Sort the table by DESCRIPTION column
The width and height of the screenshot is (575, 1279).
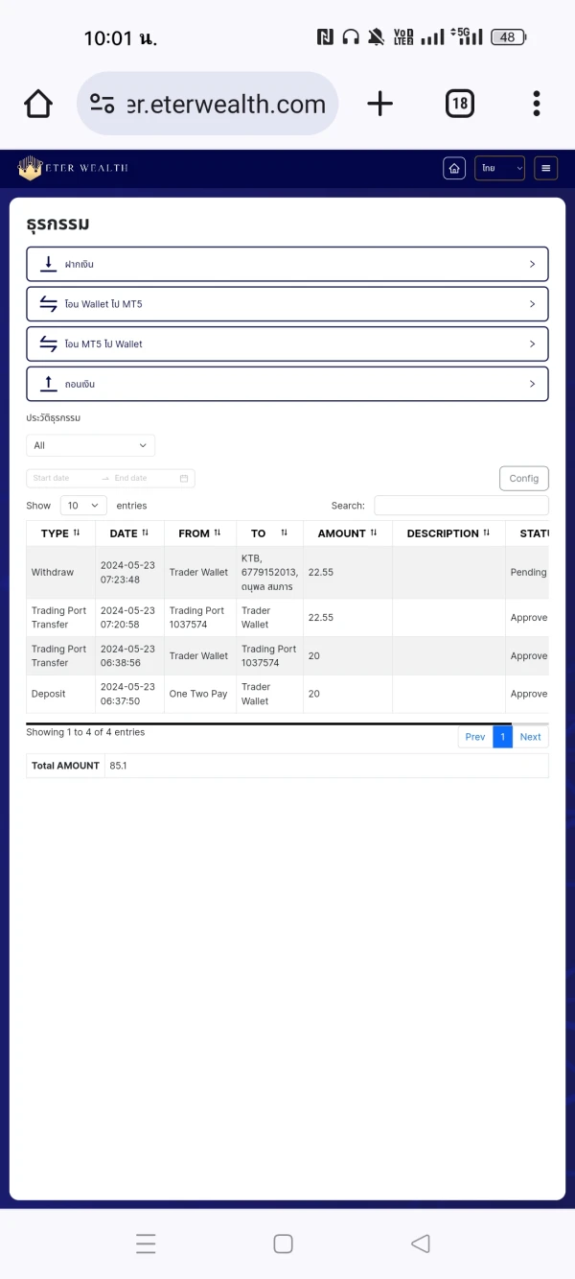click(448, 533)
